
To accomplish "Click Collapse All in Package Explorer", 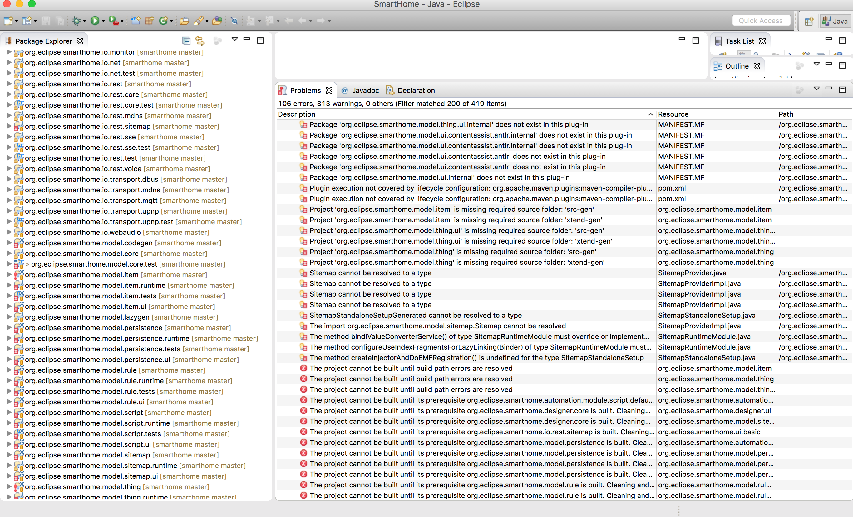I will pos(186,41).
